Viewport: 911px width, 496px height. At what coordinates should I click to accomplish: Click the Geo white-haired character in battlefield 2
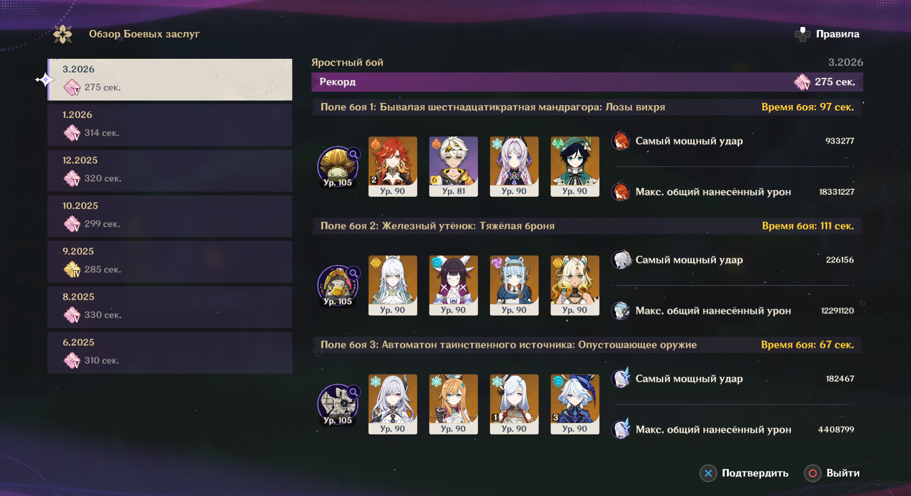click(393, 285)
